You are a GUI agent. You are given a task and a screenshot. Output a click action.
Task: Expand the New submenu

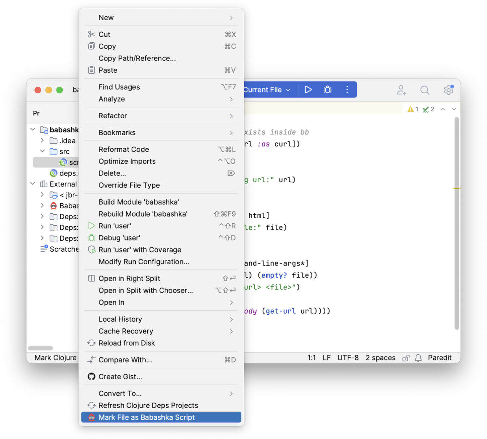click(161, 18)
